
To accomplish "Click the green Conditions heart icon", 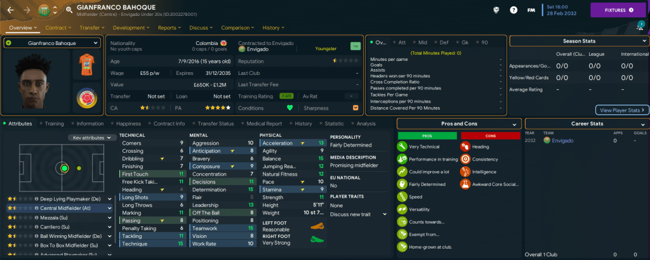I will tap(290, 108).
